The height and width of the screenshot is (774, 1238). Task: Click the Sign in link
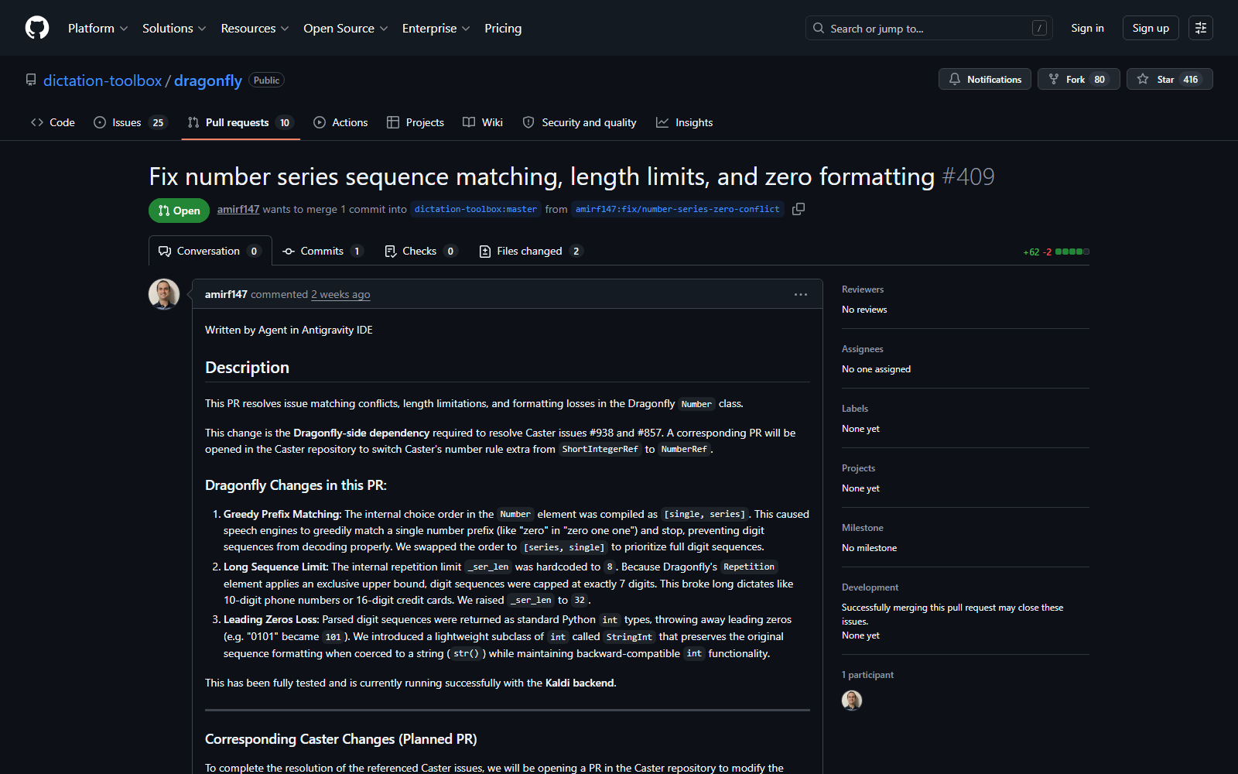pos(1087,28)
